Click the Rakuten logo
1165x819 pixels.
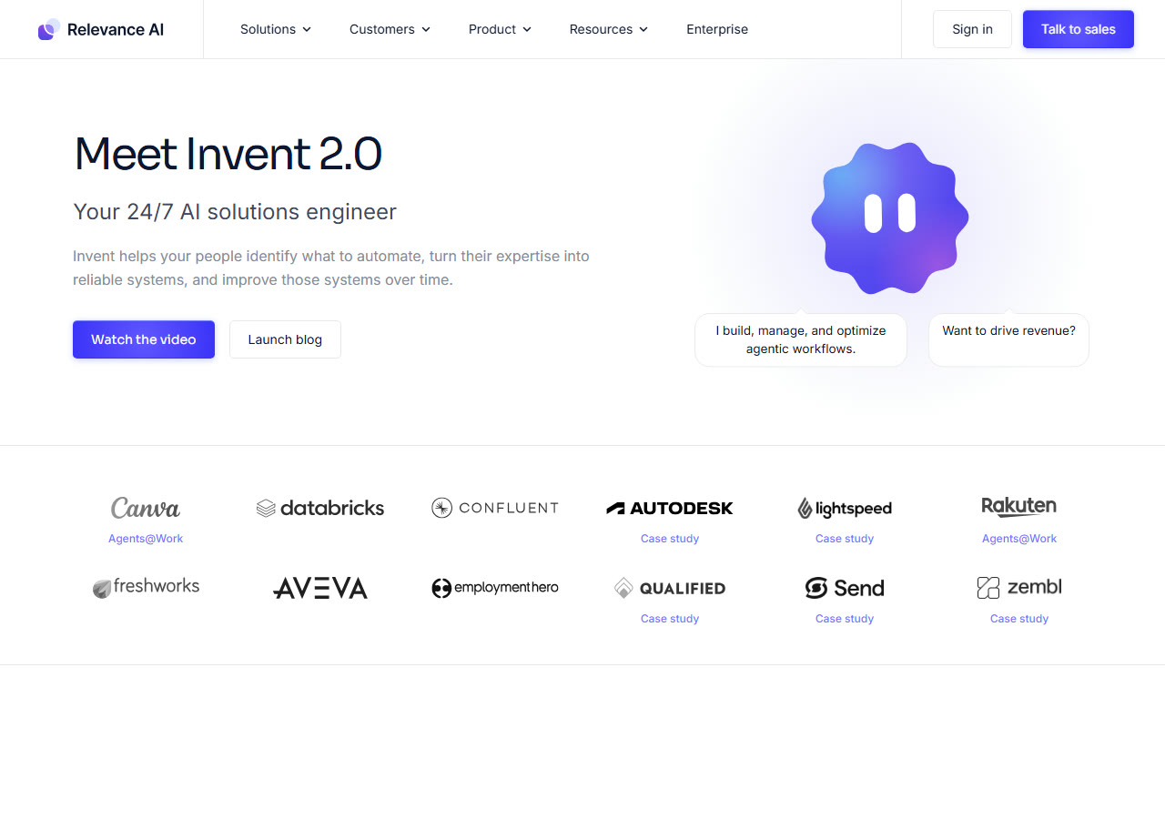tap(1019, 507)
